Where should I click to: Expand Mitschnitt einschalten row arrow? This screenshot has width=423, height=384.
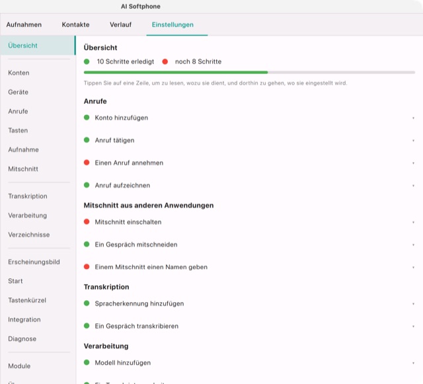pyautogui.click(x=413, y=222)
